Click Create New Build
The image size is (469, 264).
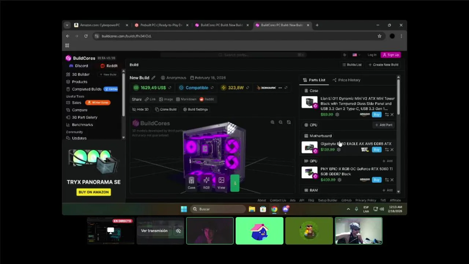click(383, 65)
